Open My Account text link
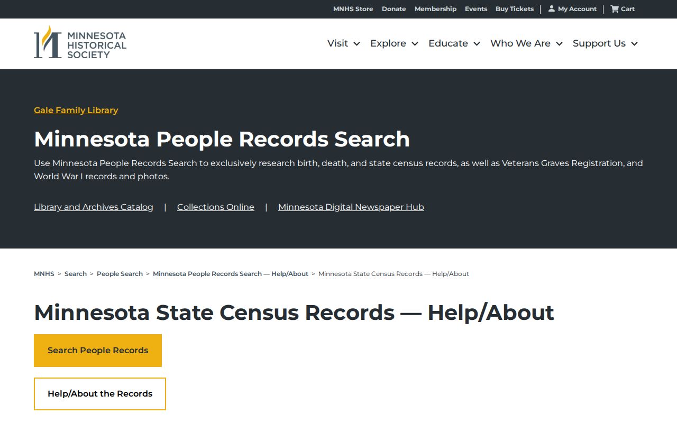This screenshot has height=423, width=677. click(577, 9)
